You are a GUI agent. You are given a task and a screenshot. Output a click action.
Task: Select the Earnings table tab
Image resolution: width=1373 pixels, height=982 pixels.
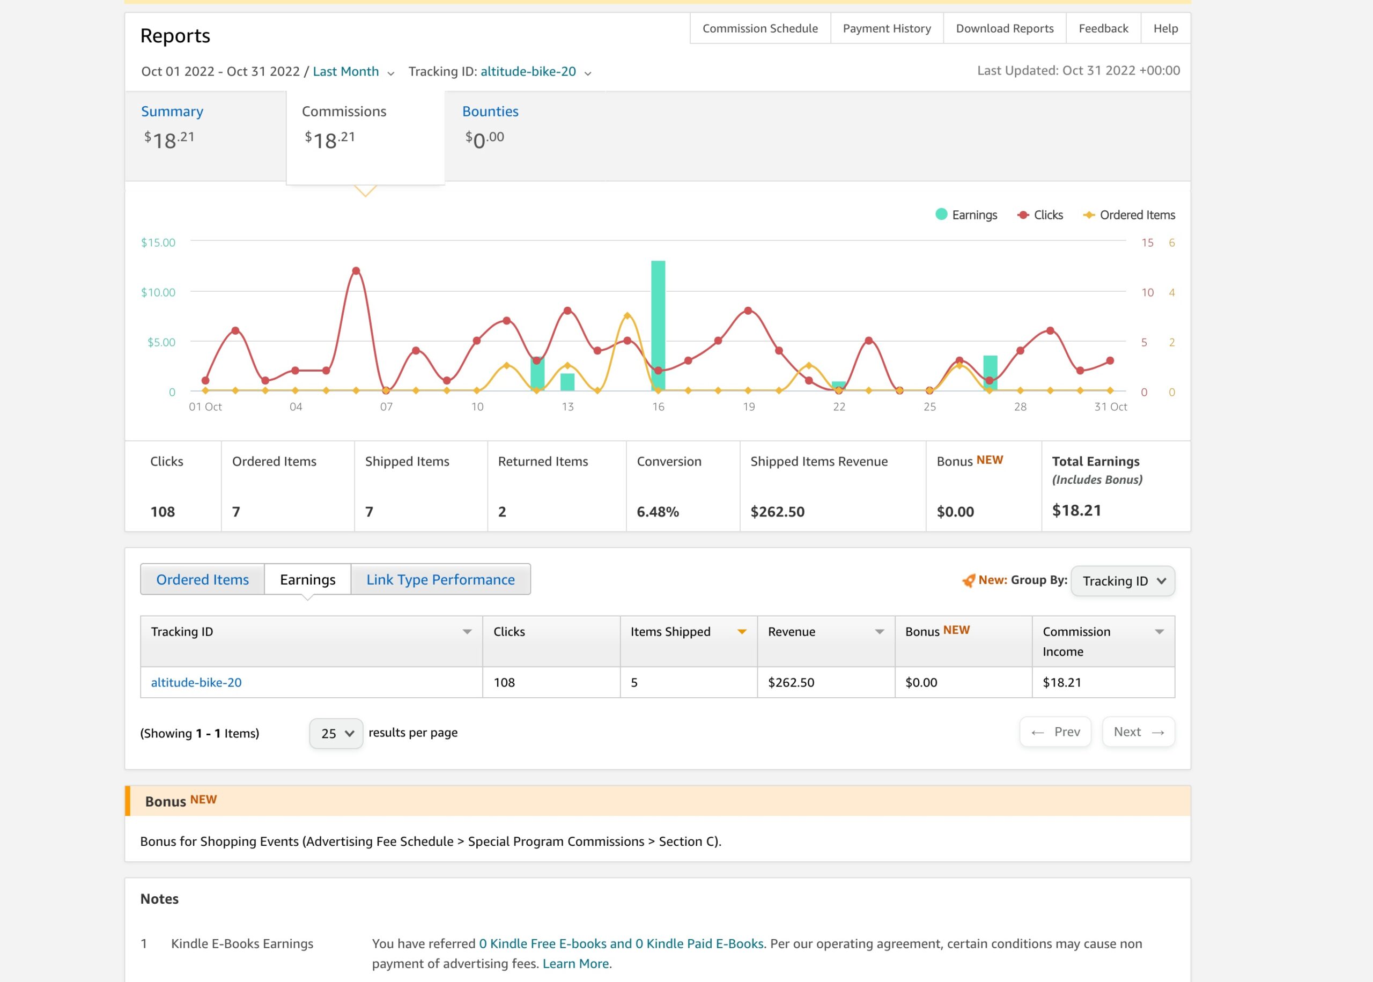(308, 579)
